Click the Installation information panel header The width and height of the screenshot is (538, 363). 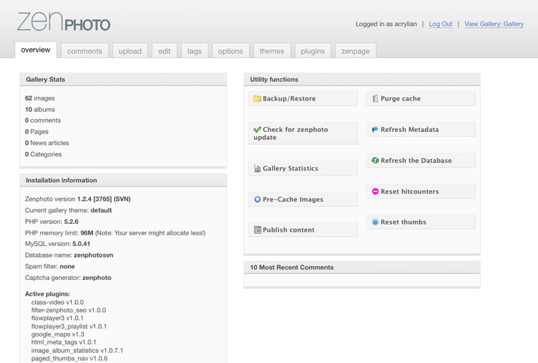click(x=123, y=180)
